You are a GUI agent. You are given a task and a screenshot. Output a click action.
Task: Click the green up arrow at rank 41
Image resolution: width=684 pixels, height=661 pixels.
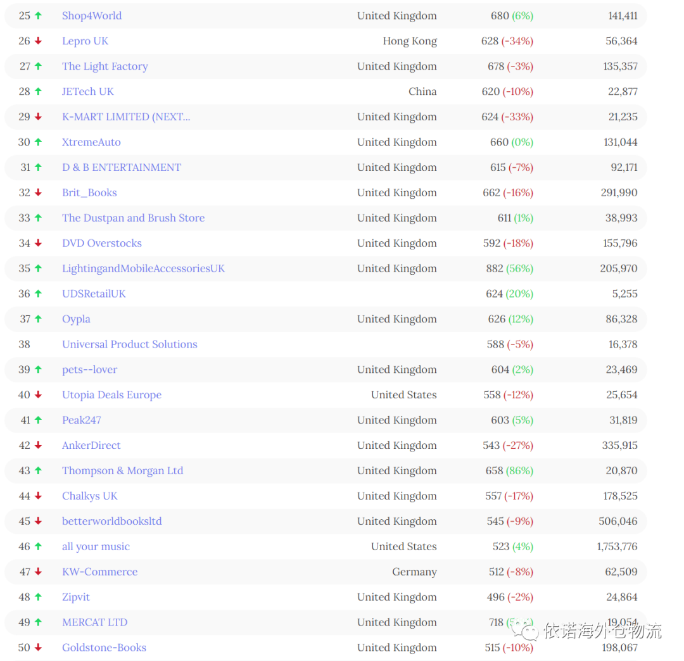[x=39, y=420]
